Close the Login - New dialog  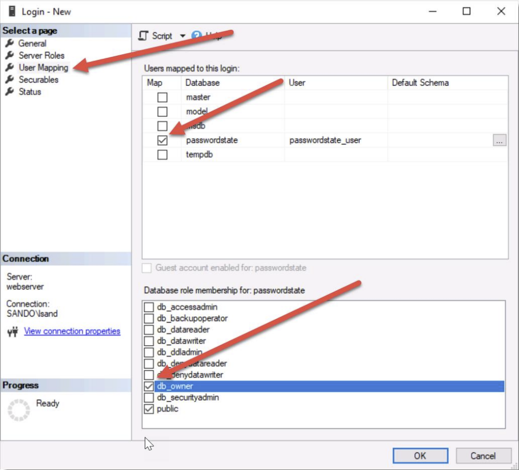point(501,12)
